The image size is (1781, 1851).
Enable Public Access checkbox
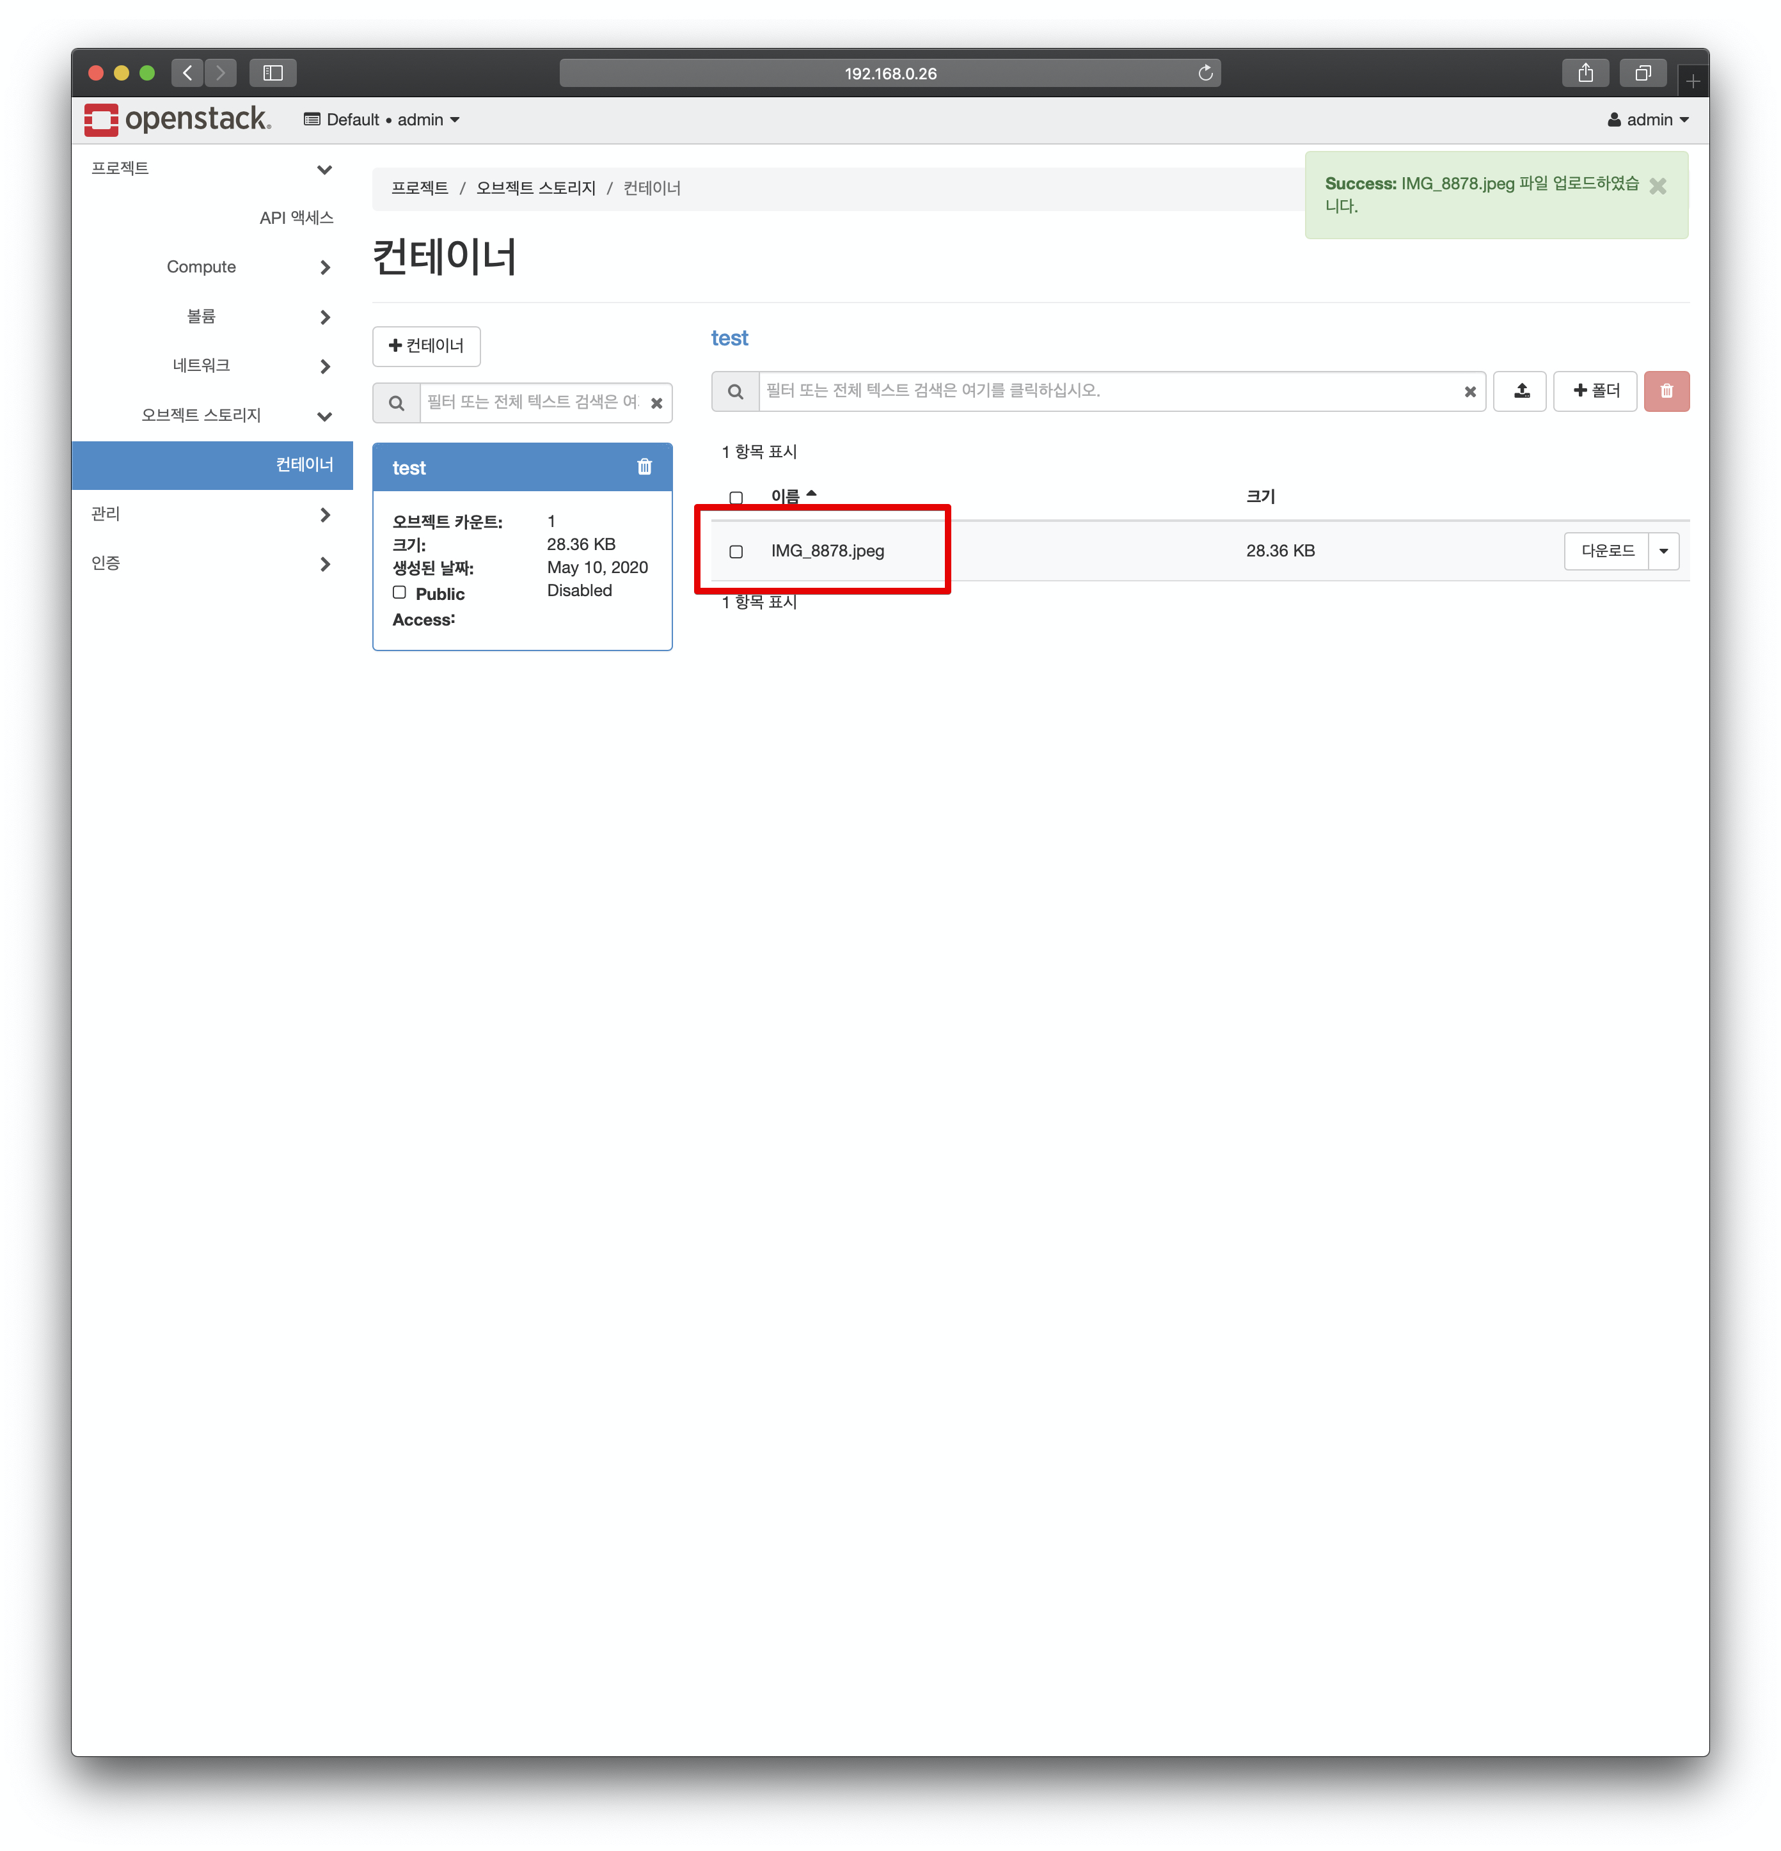tap(399, 593)
